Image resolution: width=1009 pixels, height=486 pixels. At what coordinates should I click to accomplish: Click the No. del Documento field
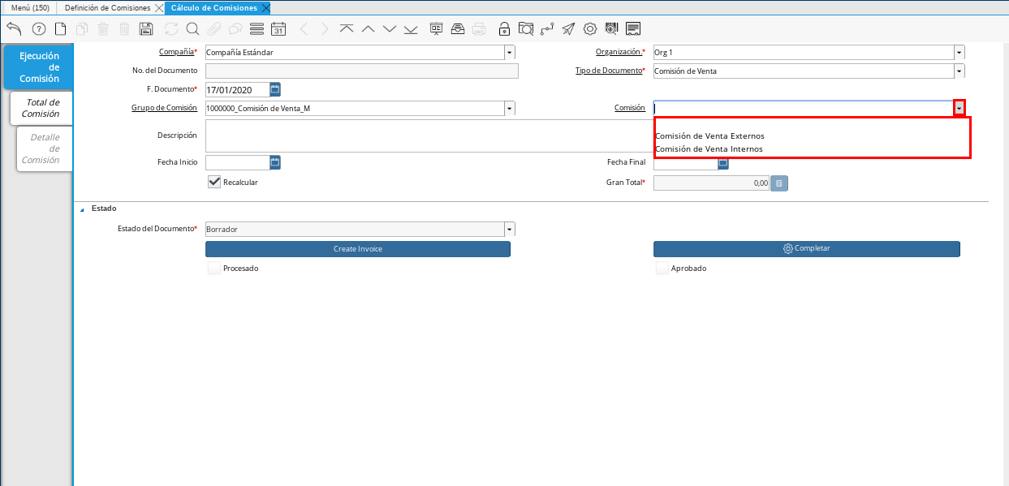click(362, 71)
